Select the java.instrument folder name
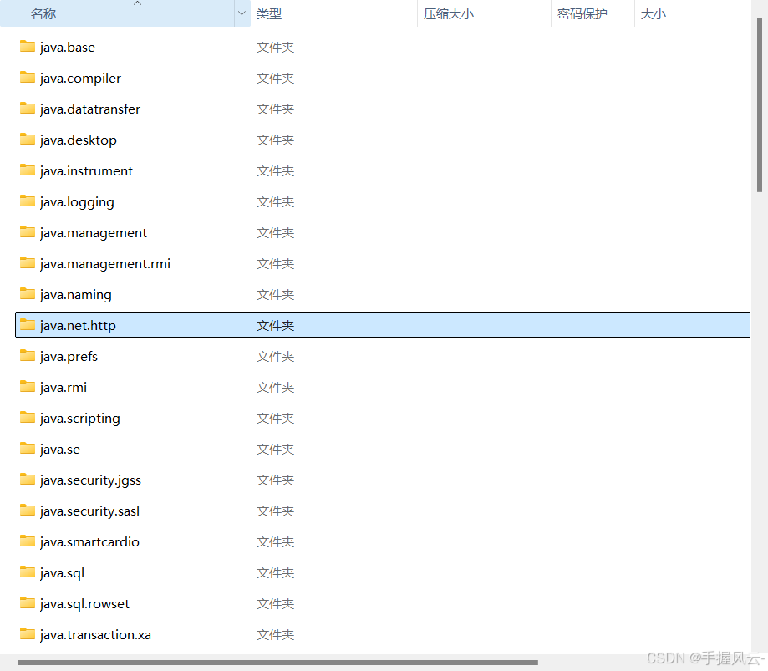 pos(86,171)
